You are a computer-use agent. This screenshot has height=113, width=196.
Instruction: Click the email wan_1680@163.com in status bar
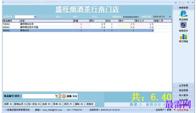click(52, 110)
